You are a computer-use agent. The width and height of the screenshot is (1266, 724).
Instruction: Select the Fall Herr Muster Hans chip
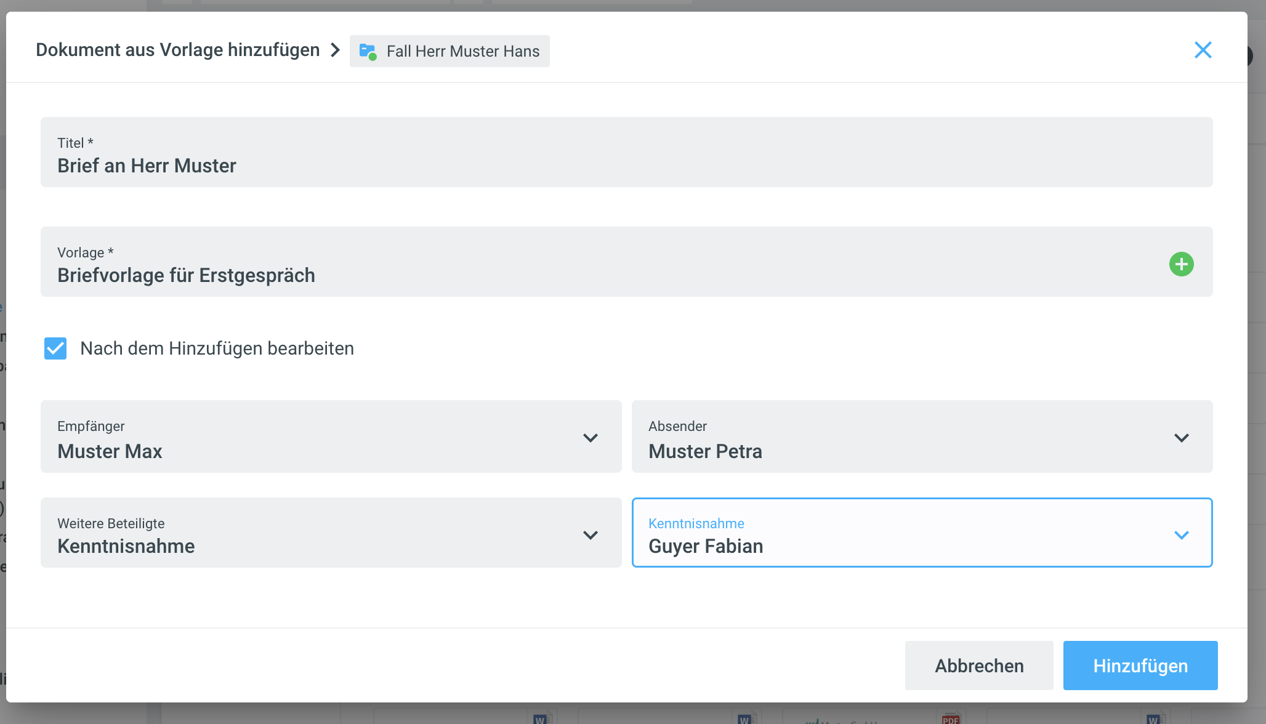coord(462,51)
